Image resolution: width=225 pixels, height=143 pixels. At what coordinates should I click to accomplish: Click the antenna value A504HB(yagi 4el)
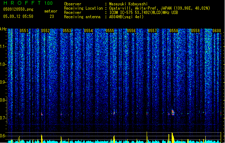click(x=126, y=17)
